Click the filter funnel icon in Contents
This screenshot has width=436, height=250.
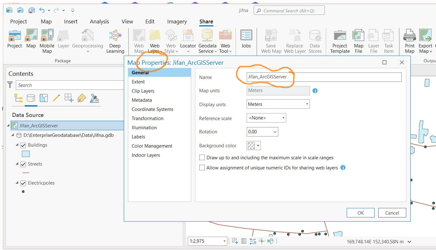[10, 85]
